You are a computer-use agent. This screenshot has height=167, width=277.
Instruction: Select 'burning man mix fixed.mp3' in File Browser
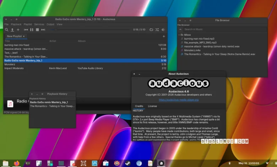coord(199,39)
